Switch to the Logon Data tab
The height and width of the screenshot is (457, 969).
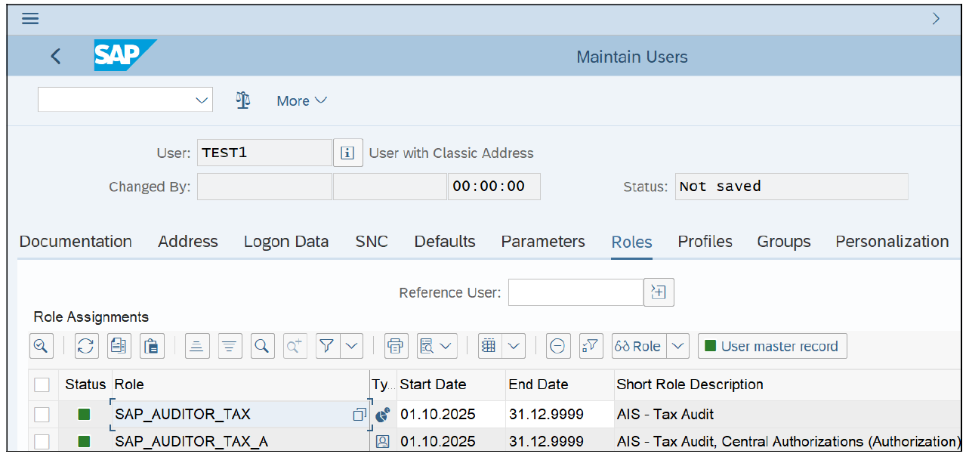[285, 242]
